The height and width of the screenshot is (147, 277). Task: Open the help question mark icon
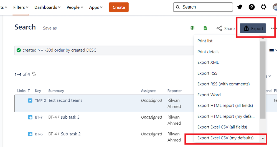(251, 7)
